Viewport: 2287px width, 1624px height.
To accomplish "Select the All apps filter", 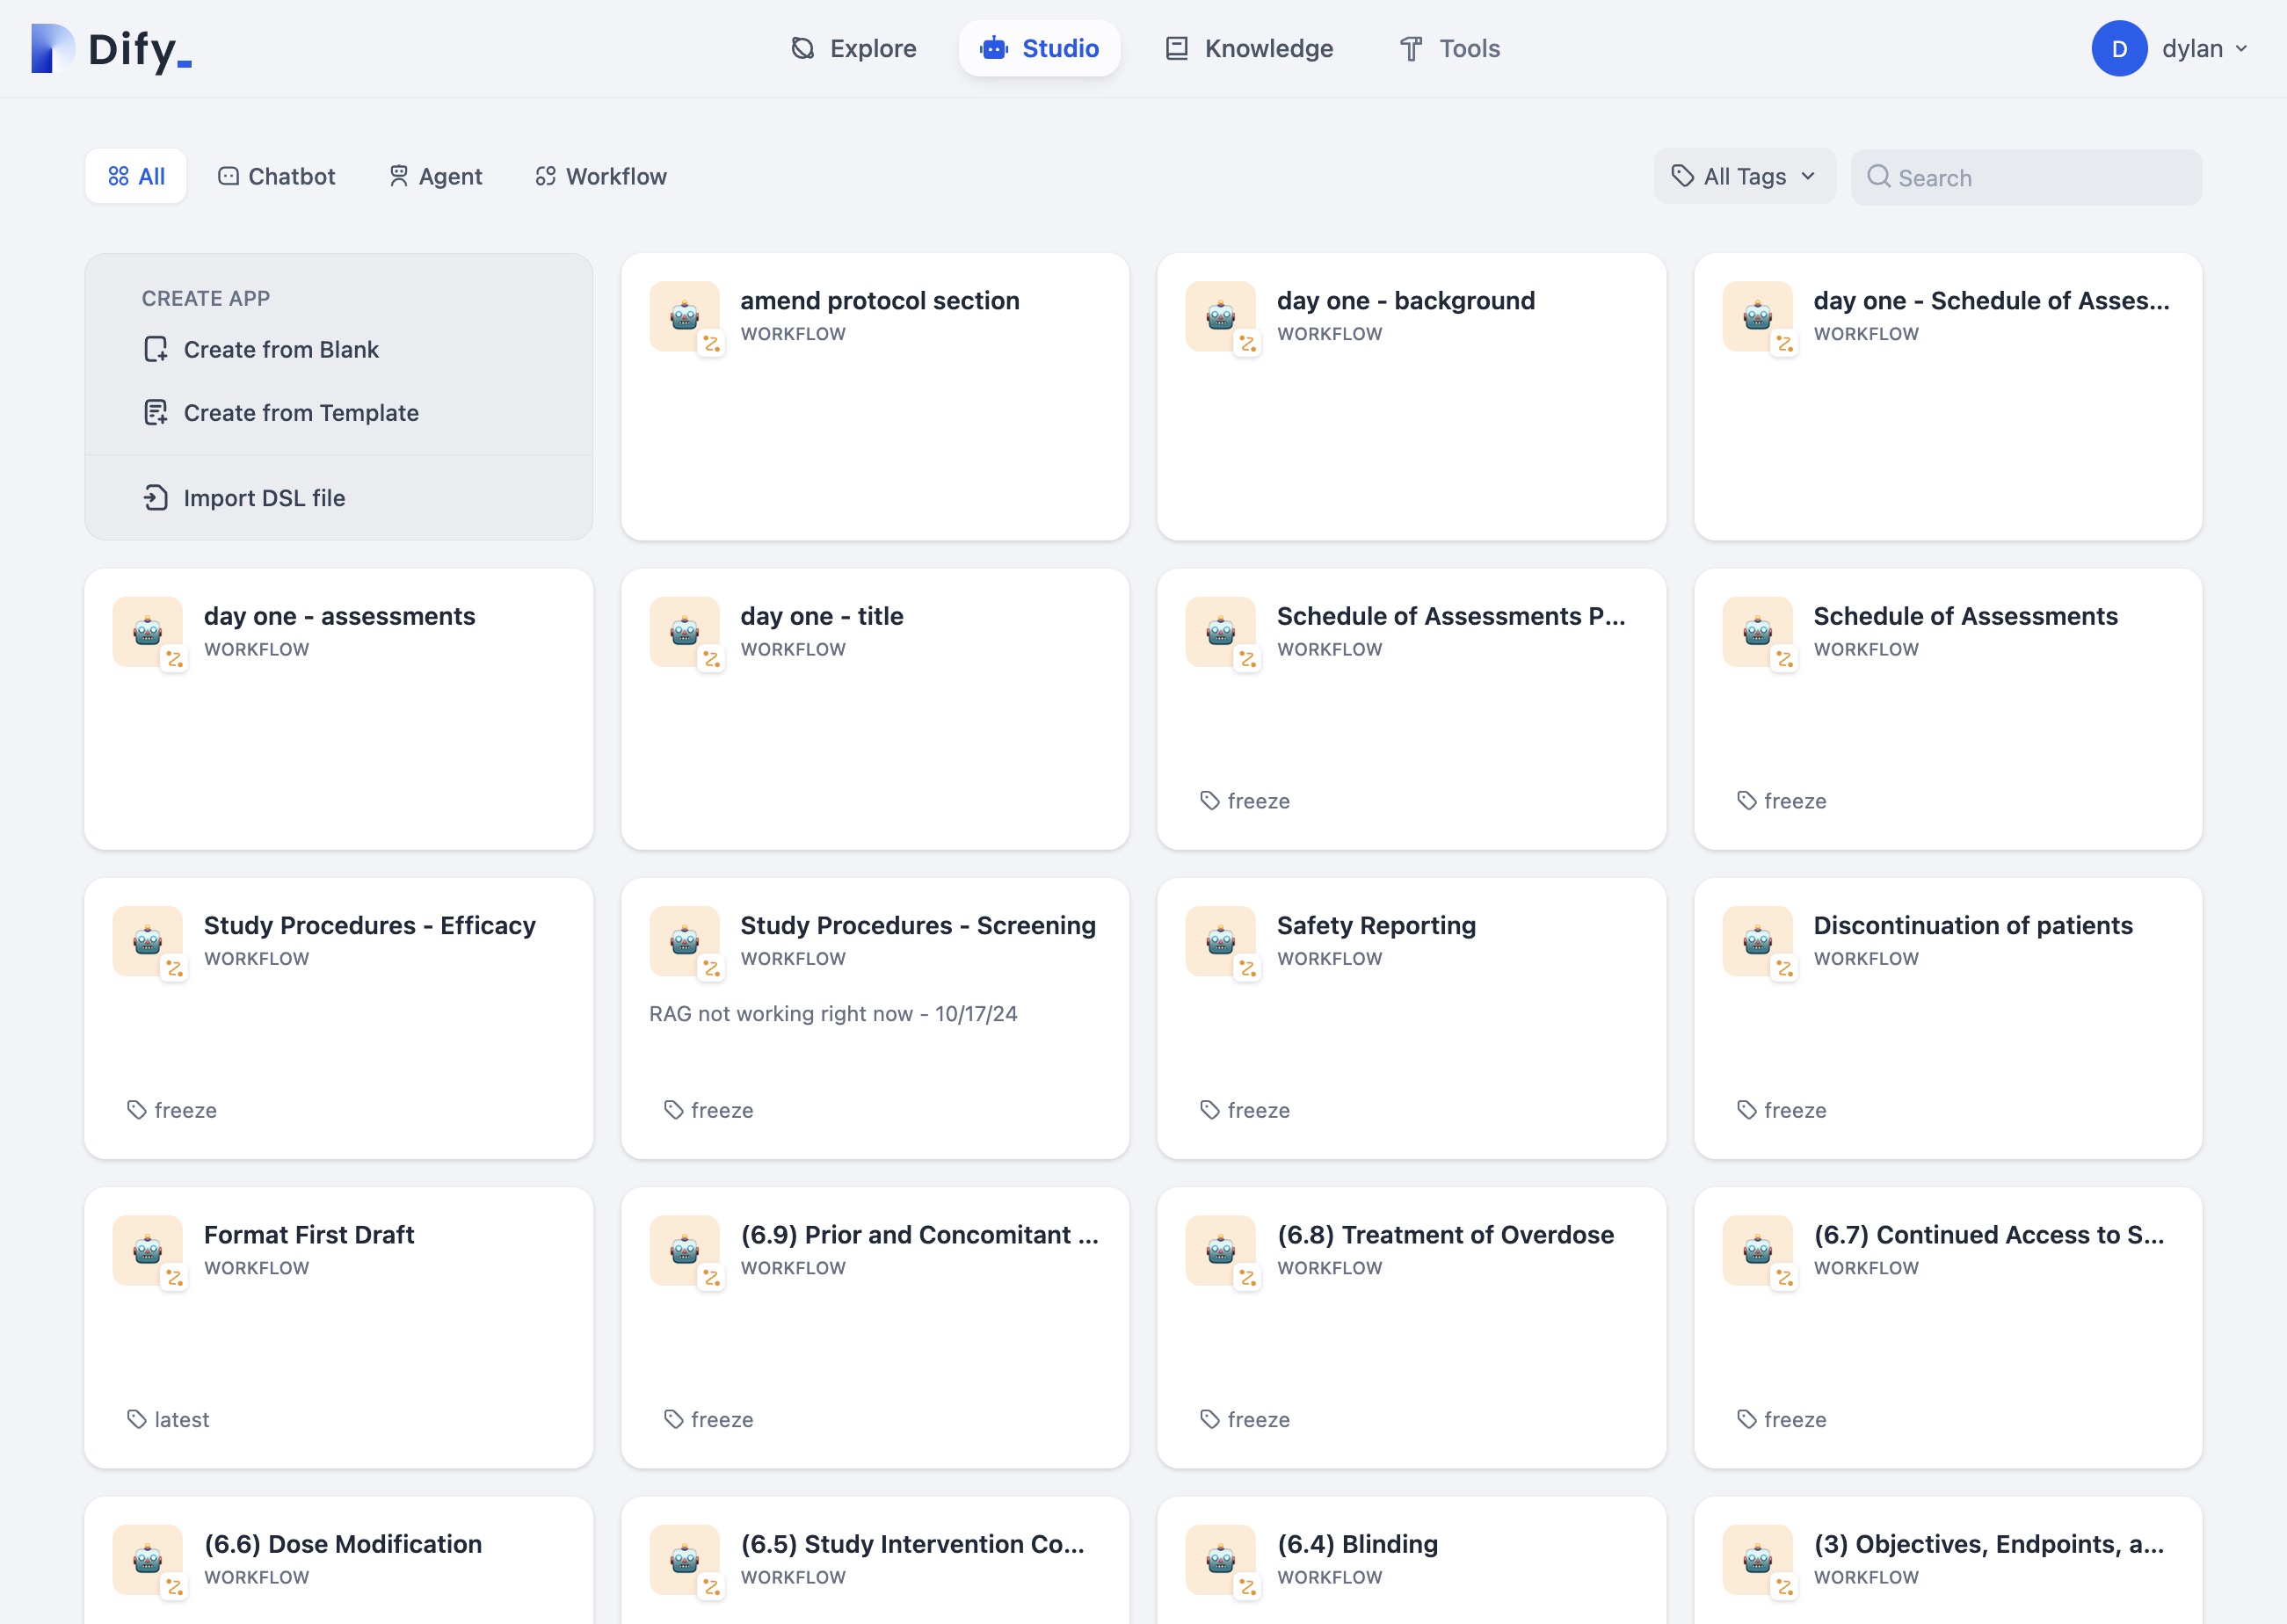I will pos(136,176).
